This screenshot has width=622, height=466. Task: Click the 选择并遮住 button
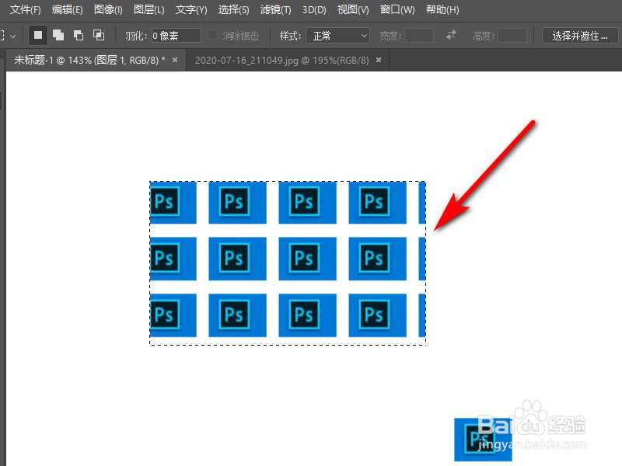pos(579,36)
